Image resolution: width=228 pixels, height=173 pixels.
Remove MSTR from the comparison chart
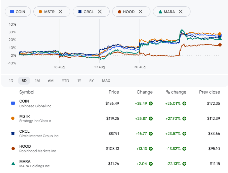point(60,12)
